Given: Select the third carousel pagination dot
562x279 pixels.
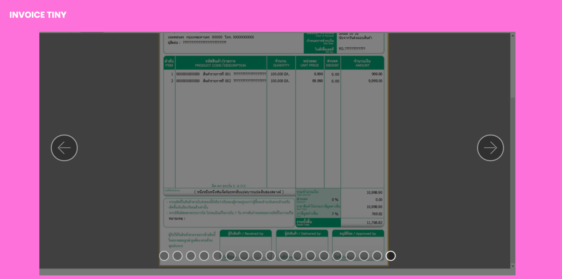Looking at the screenshot, I should tap(191, 256).
